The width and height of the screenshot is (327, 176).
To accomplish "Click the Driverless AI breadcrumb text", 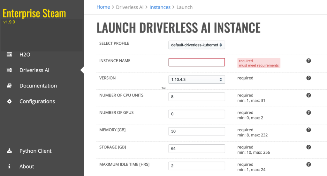I will click(x=130, y=7).
